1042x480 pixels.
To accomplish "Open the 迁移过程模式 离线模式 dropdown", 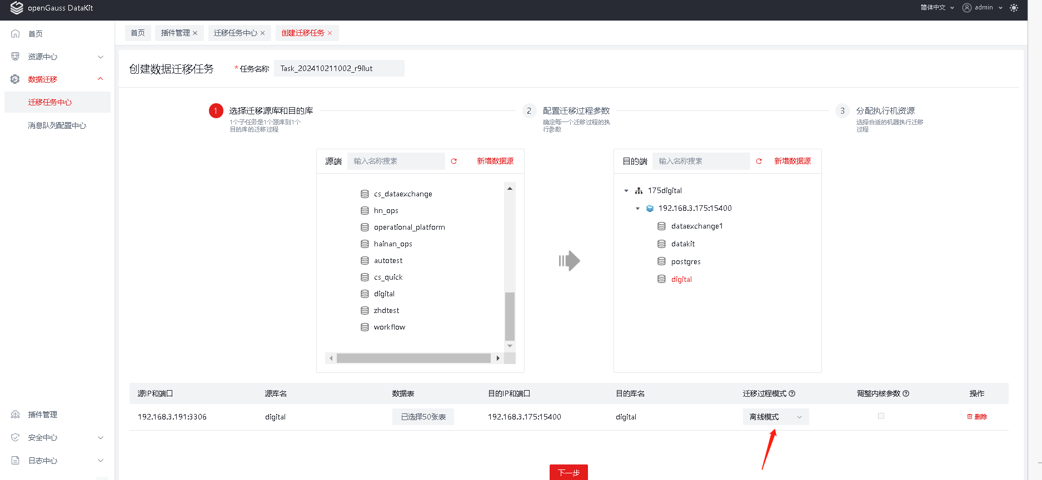I will click(776, 417).
